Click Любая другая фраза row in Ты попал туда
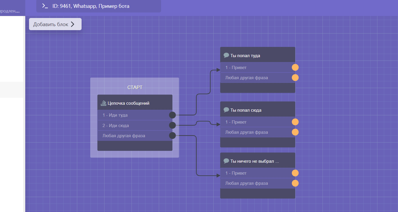 point(258,78)
